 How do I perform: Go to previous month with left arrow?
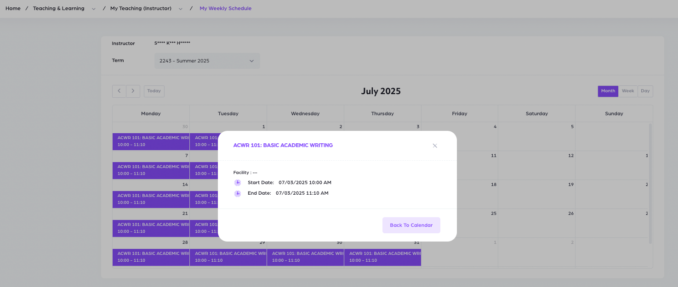119,91
